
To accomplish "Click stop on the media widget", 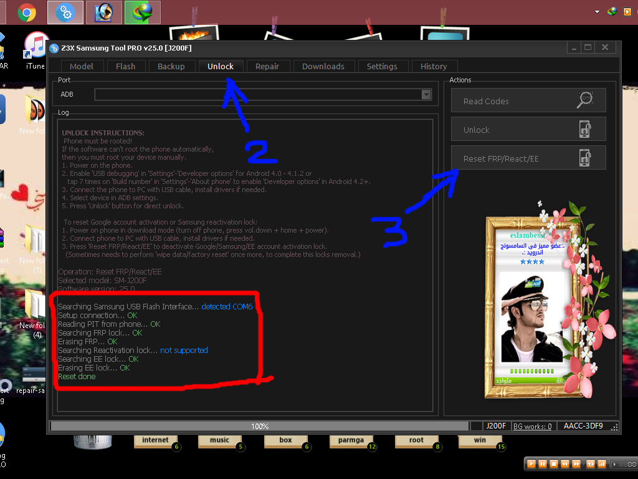I will coord(554,464).
